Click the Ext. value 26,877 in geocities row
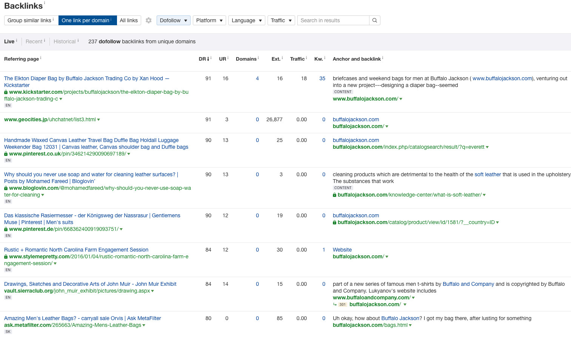571x337 pixels. (274, 119)
